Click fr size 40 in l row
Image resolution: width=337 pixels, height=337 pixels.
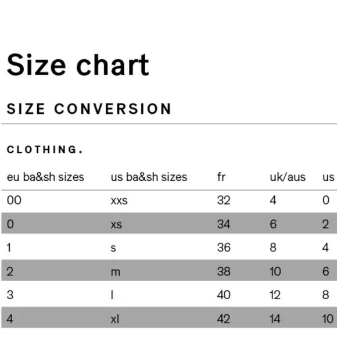[x=224, y=295]
